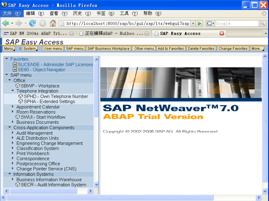Image resolution: width=269 pixels, height=201 pixels.
Task: Click the Add to Favorites button
Action: [171, 49]
